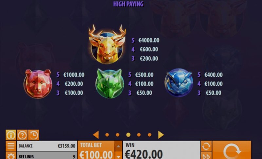
Task: Select the first paytable page dot
Action: tap(107, 135)
